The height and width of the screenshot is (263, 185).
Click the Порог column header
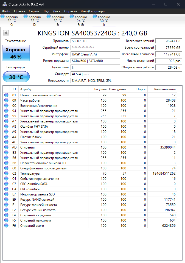[138, 89]
